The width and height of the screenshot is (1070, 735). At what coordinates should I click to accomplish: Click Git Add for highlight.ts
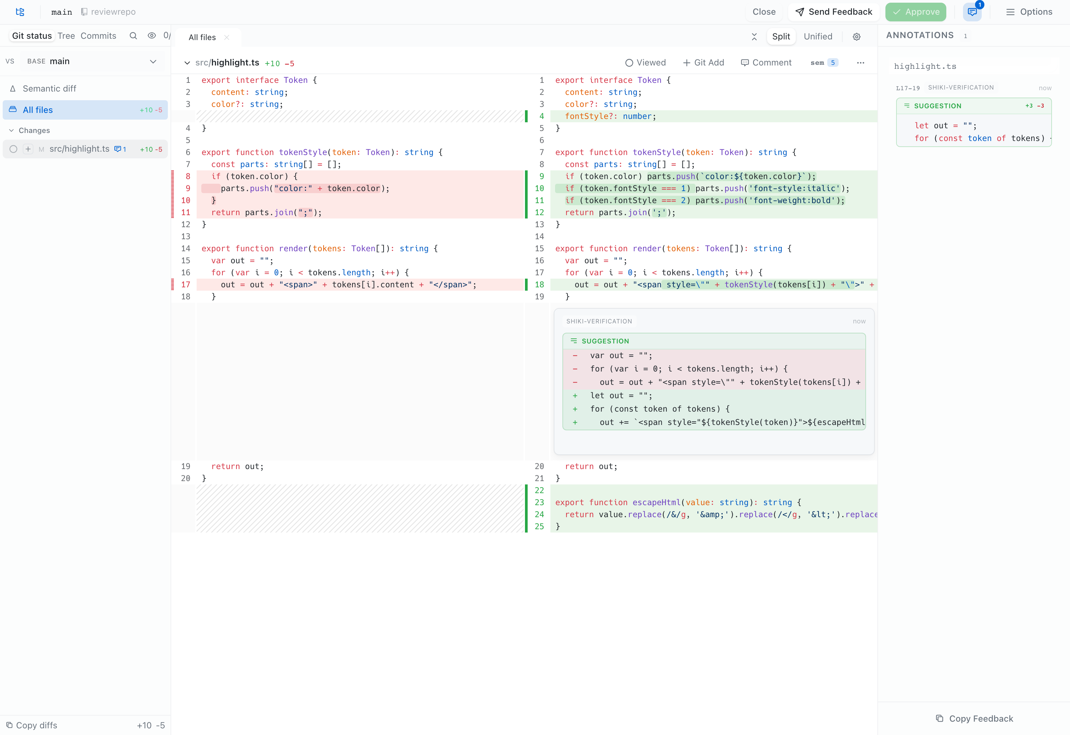click(x=703, y=62)
